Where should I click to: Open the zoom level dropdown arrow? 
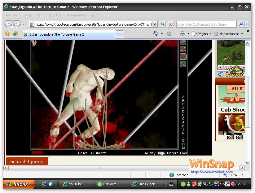[x=243, y=175]
